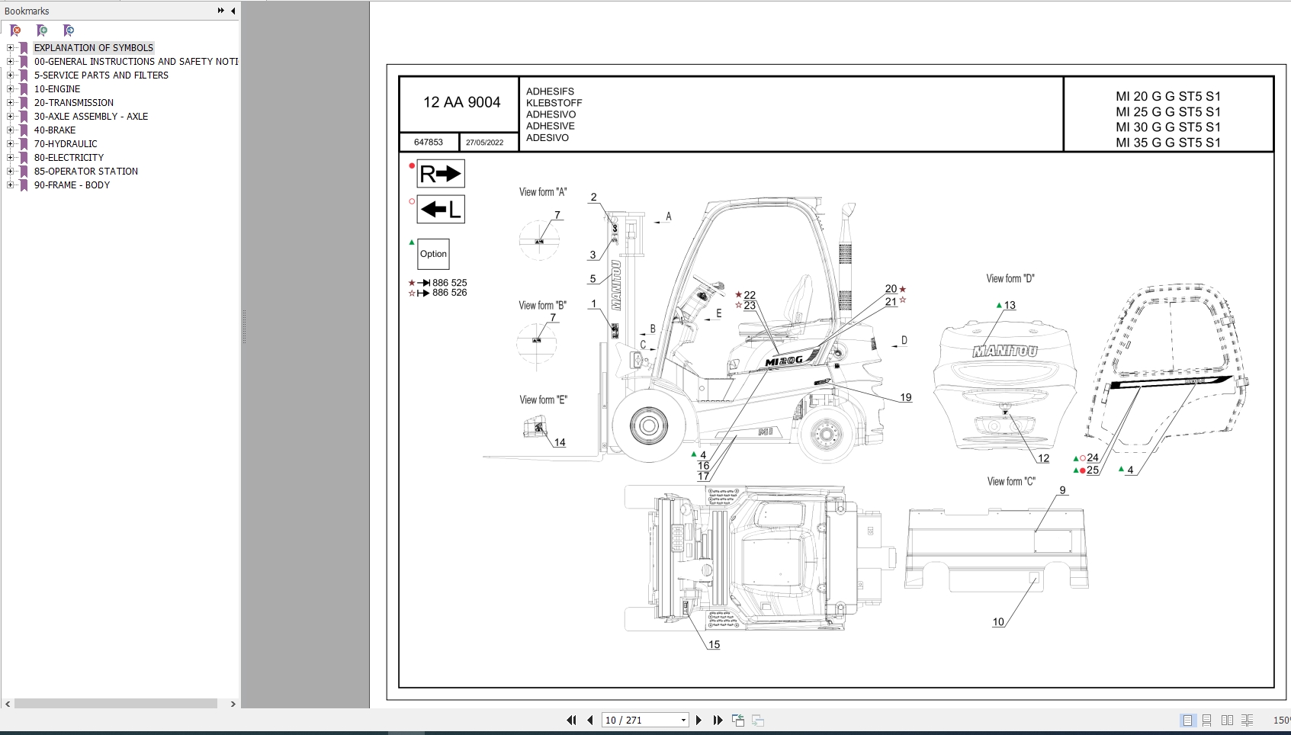1291x735 pixels.
Task: Select the 5-SERVICE PARTS AND FILTERS bookmark
Action: 101,75
